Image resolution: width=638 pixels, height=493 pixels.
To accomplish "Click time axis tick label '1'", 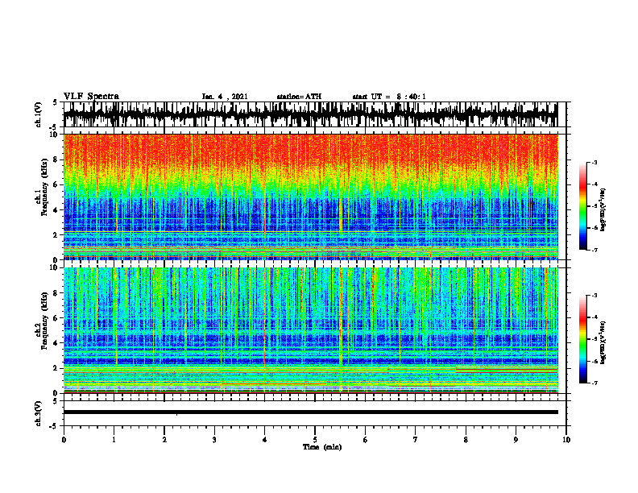I will (114, 440).
